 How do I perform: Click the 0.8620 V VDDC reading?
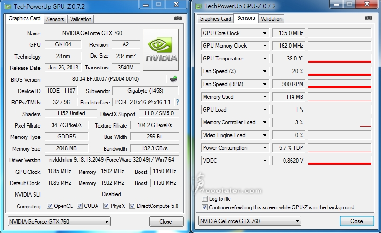289,161
